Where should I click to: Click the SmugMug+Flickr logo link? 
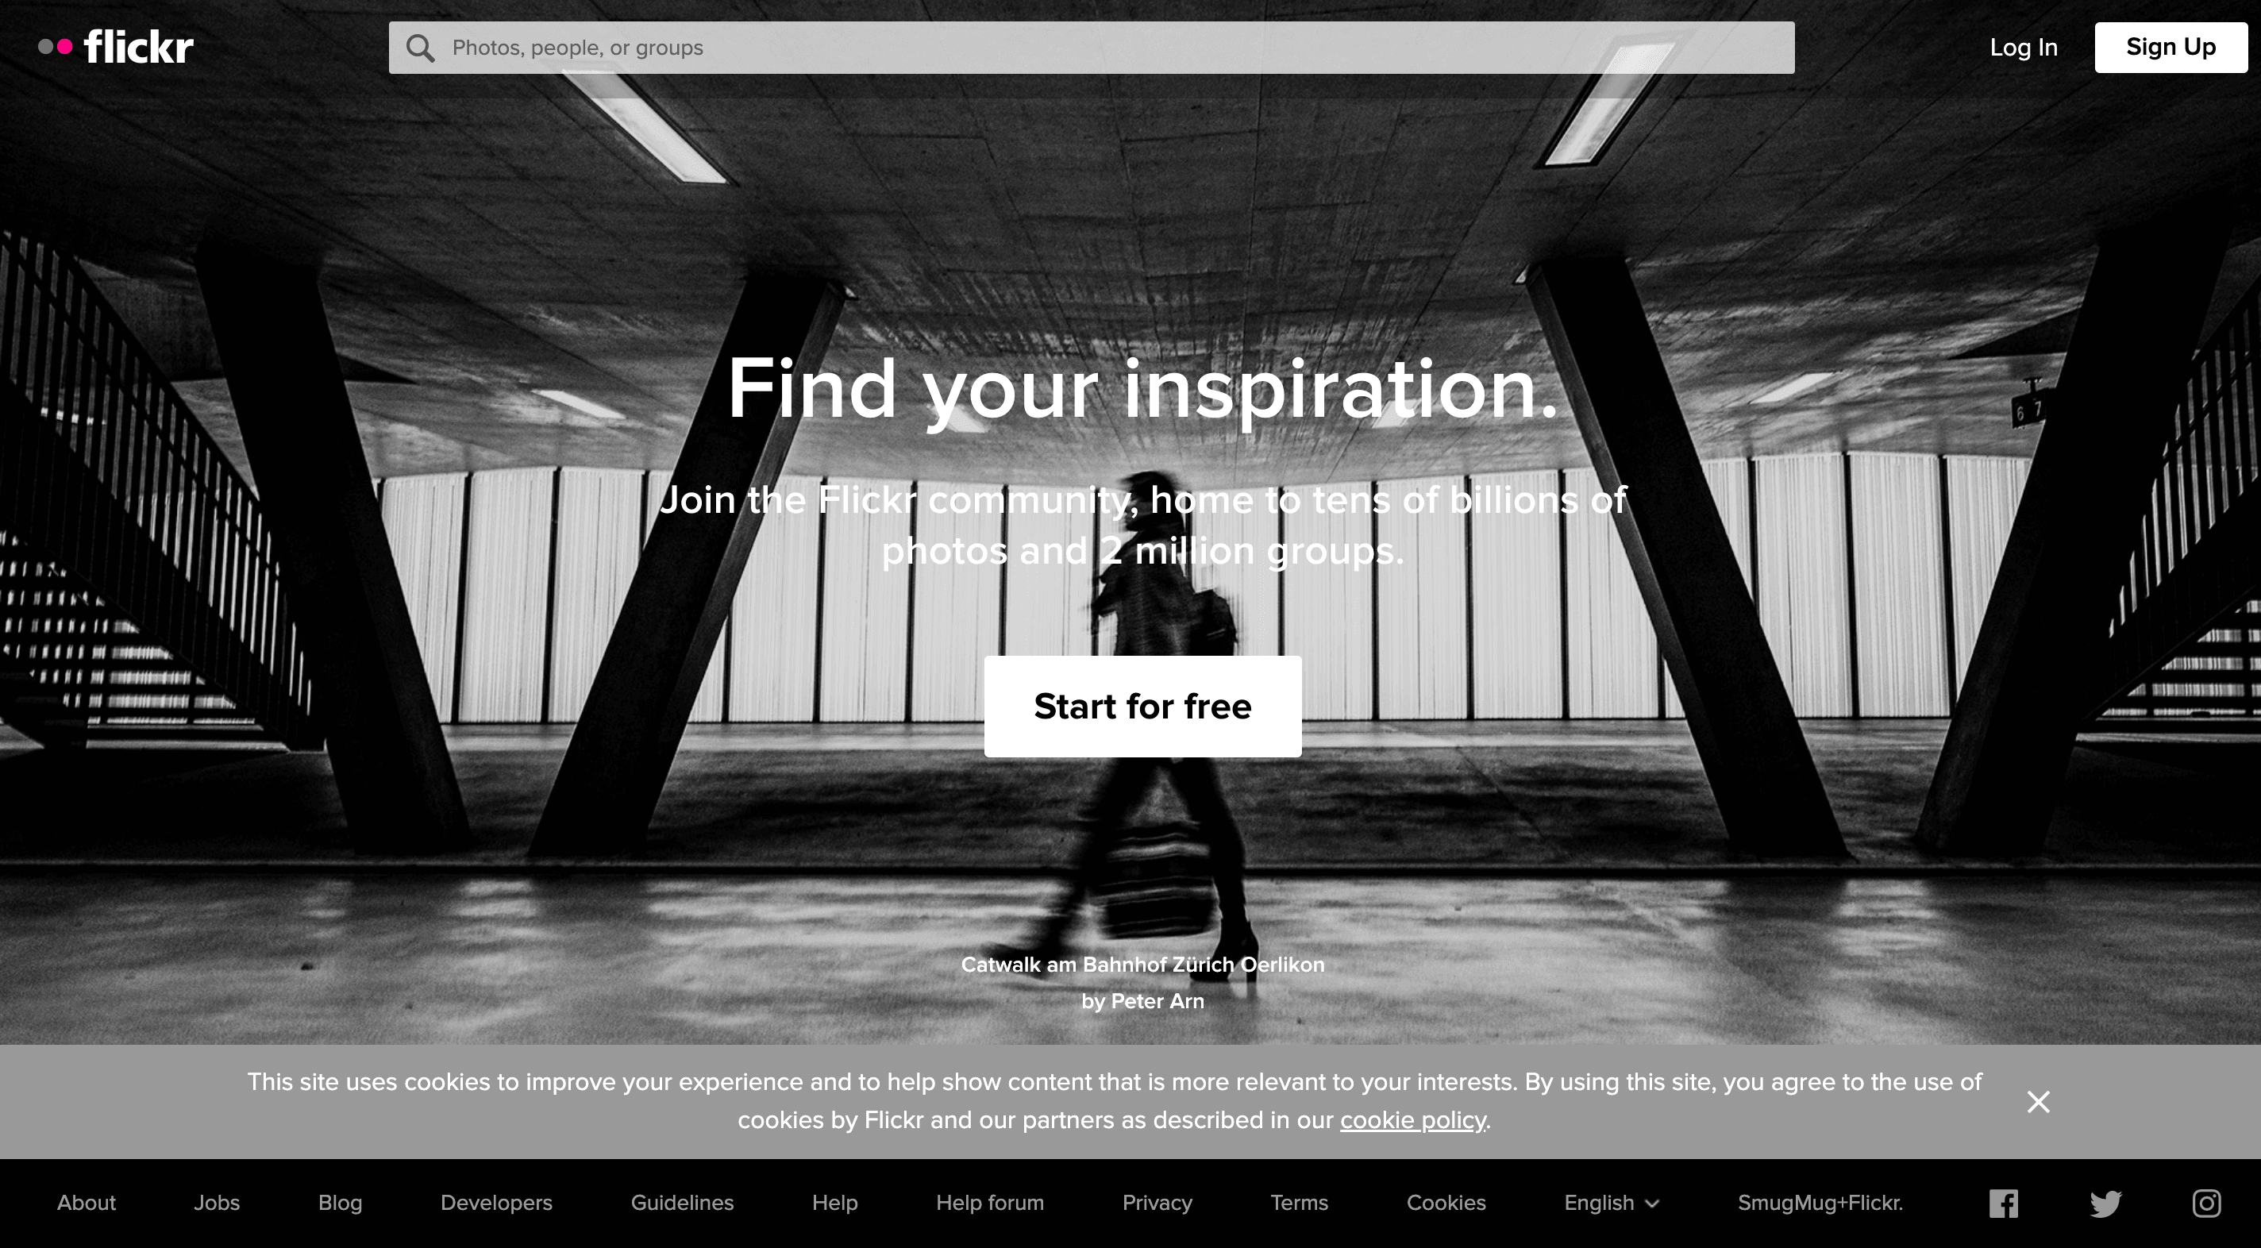pos(1819,1202)
